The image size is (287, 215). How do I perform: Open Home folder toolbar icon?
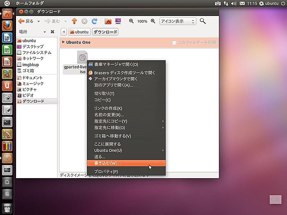click(x=108, y=21)
